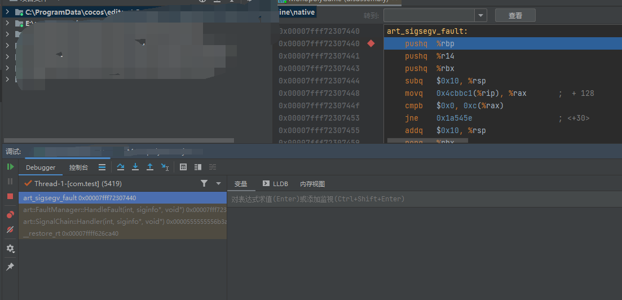Open debugger settings gear icon
The height and width of the screenshot is (300, 622).
coord(10,249)
